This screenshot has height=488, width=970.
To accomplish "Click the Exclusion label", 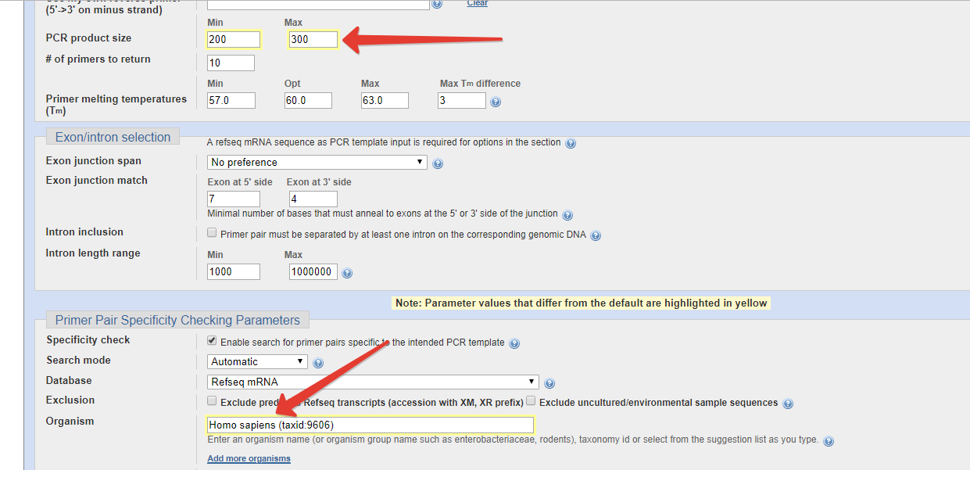I will click(70, 400).
